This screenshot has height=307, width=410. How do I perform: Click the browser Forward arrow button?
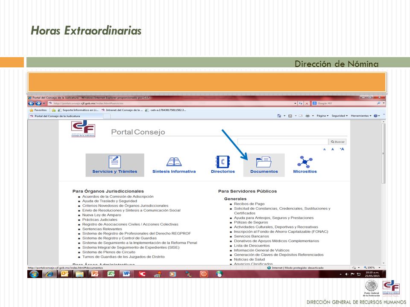click(x=38, y=103)
